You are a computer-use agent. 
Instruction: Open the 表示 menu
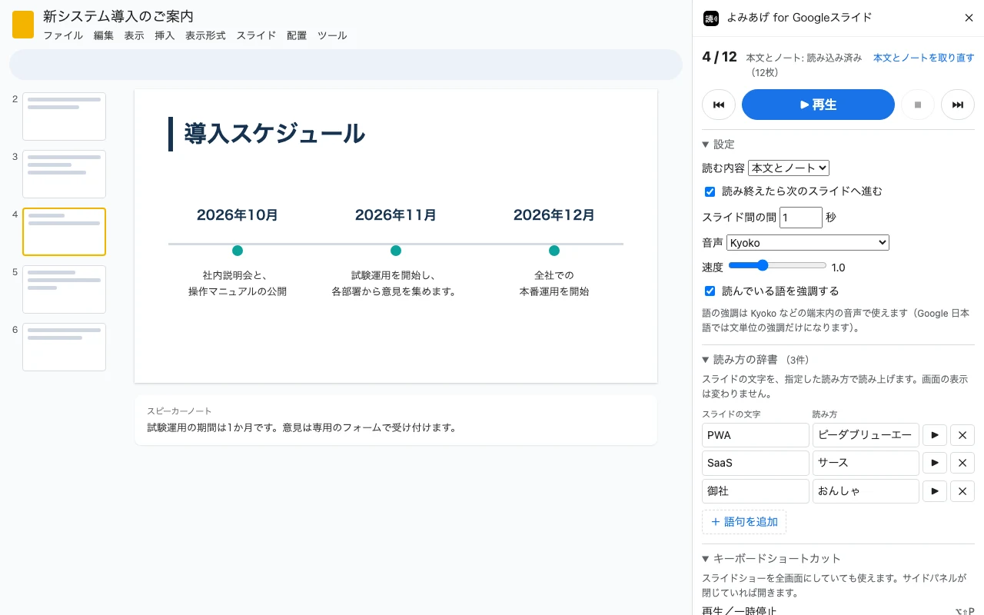[134, 35]
